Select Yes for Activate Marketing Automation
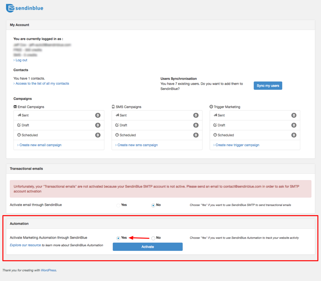This screenshot has height=281, width=321. point(118,238)
